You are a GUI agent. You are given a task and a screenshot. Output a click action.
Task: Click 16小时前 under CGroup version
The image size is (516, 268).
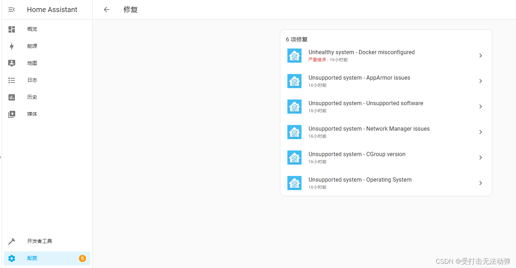click(317, 162)
